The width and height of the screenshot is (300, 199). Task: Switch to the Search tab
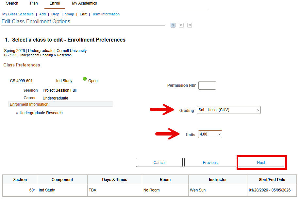(12, 3)
